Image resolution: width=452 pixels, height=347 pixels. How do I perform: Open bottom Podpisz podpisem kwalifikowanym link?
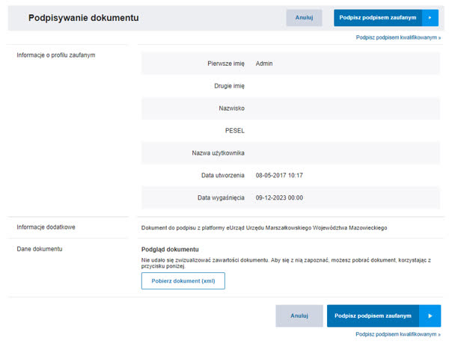pyautogui.click(x=398, y=334)
